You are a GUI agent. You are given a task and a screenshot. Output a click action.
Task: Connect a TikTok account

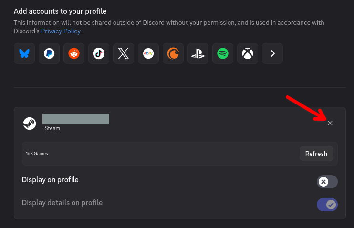[x=99, y=53]
